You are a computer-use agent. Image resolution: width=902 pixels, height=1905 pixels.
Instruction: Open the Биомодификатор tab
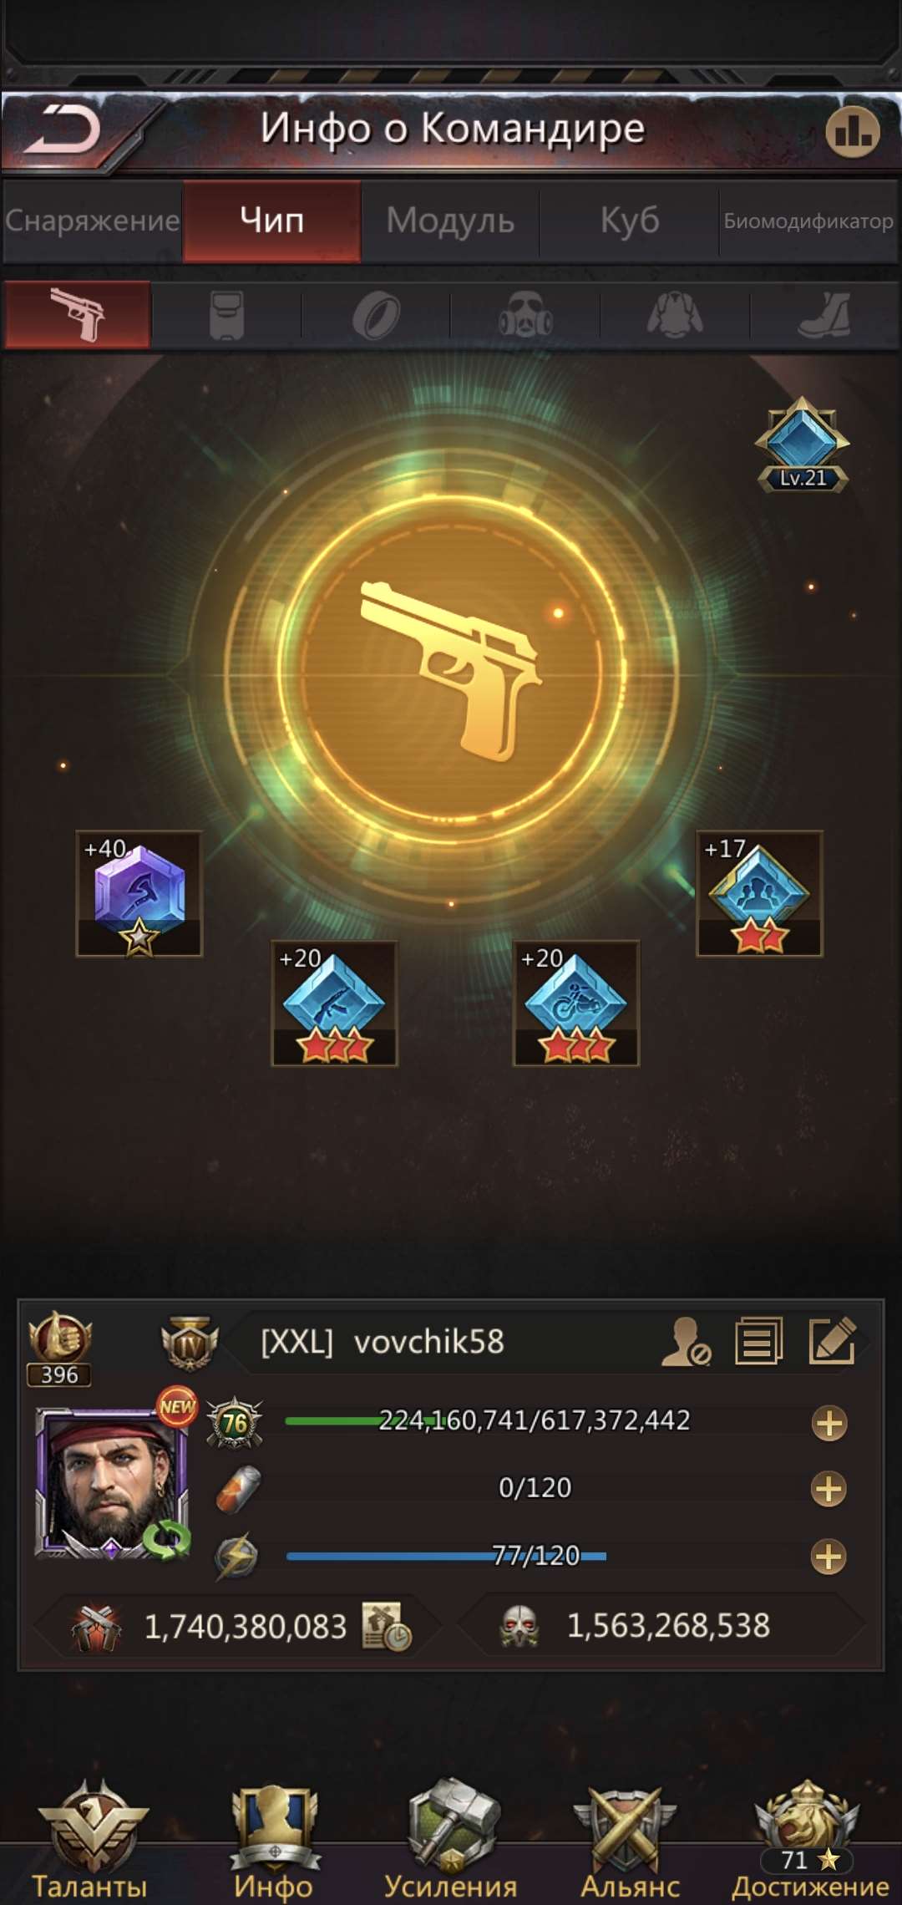pyautogui.click(x=808, y=221)
